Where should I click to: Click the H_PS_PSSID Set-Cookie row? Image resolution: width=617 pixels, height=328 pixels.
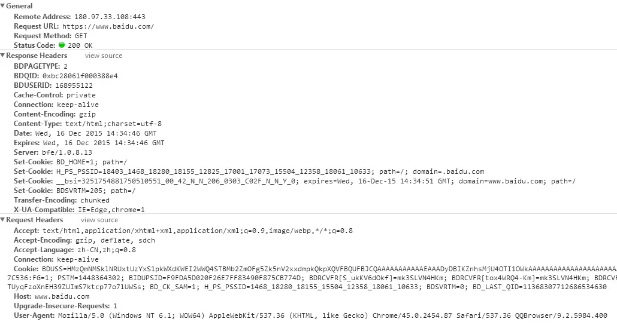pos(249,171)
